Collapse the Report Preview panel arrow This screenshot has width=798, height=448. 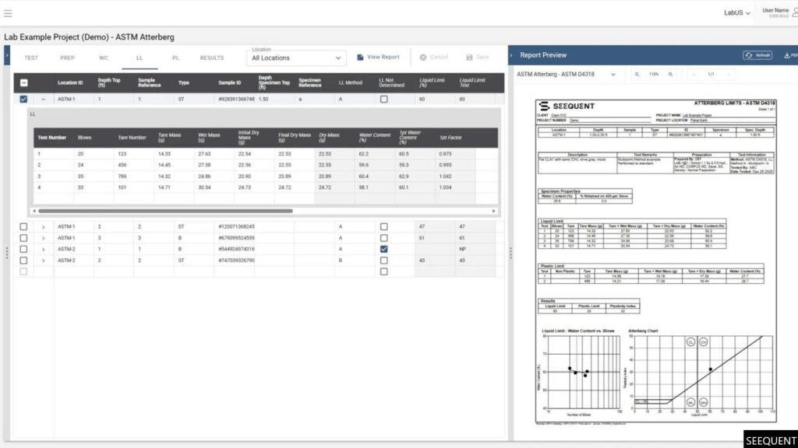click(x=511, y=55)
